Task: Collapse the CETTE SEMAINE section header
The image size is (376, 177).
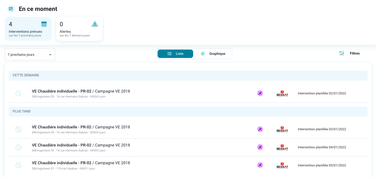Action: pyautogui.click(x=188, y=75)
